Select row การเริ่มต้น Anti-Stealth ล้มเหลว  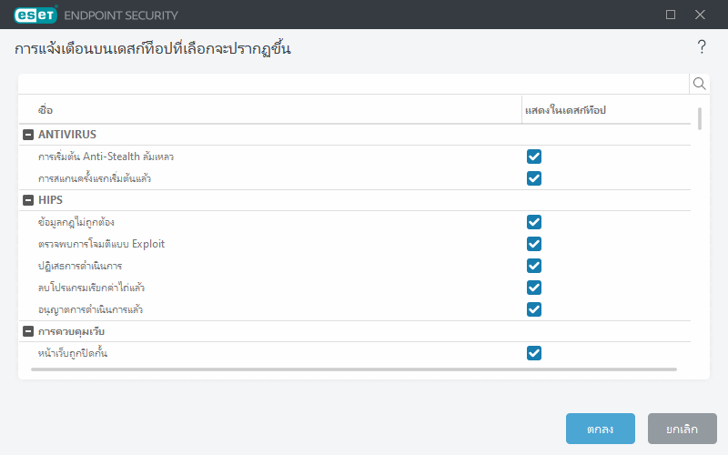(x=355, y=157)
